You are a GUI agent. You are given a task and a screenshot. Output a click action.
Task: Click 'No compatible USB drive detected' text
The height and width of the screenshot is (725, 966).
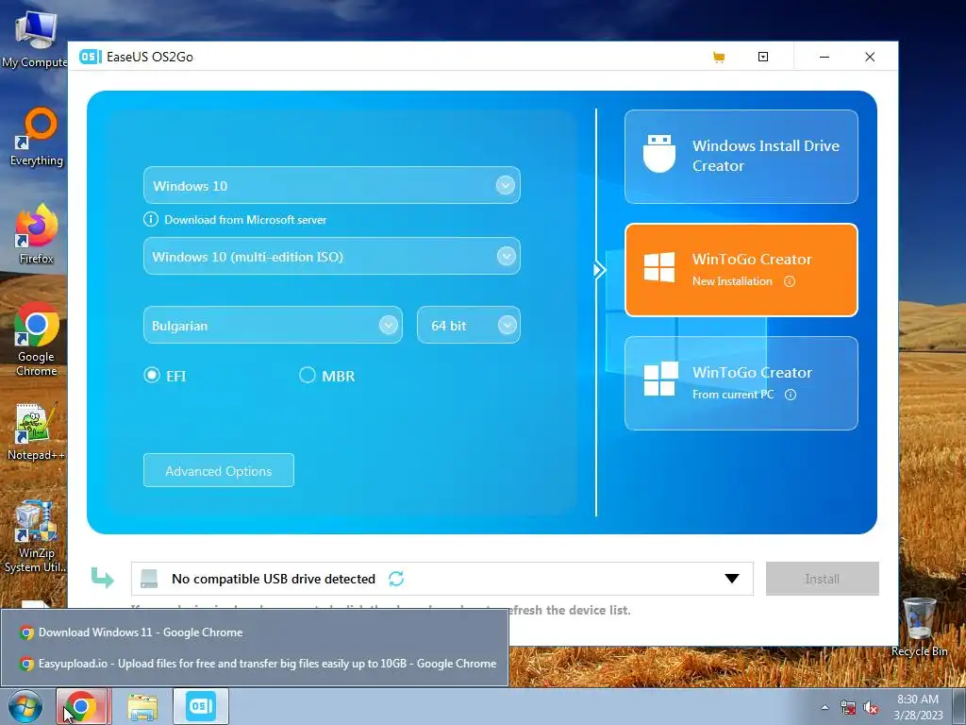[274, 579]
